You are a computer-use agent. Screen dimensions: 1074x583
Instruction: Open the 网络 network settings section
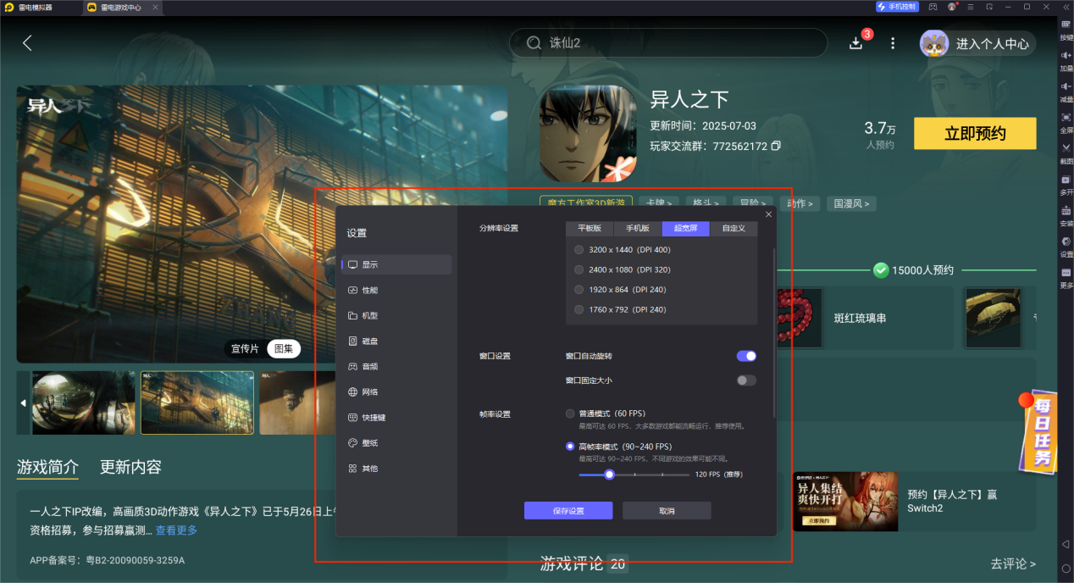point(396,391)
